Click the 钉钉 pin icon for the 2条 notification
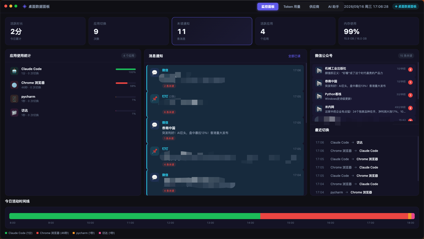Image resolution: width=424 pixels, height=239 pixels. click(155, 99)
